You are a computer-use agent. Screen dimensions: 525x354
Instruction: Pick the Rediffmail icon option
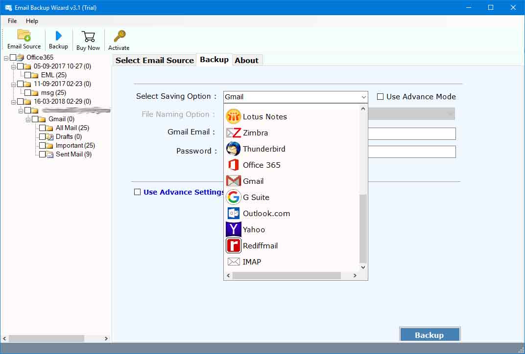point(234,245)
